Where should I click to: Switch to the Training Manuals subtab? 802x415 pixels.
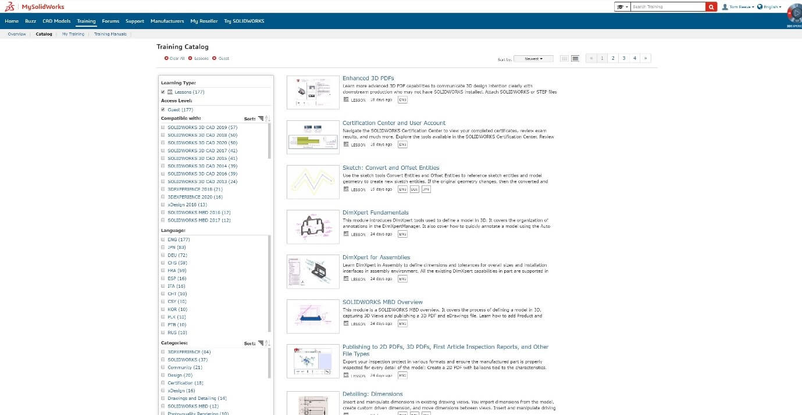pos(111,34)
